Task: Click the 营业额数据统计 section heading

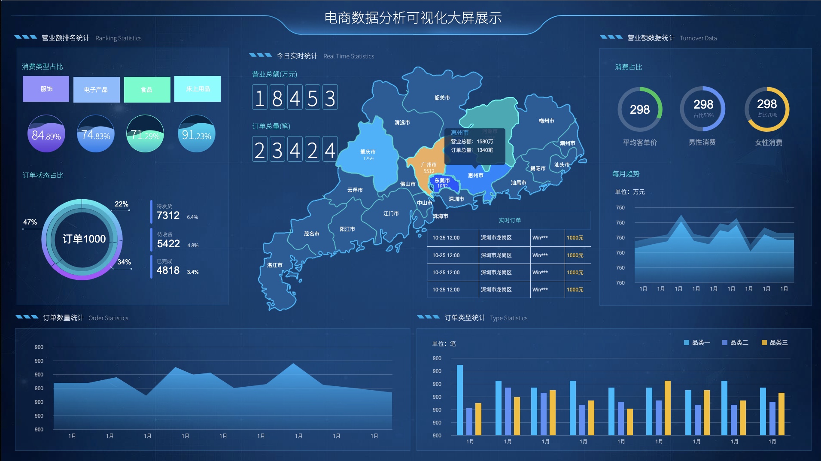Action: tap(651, 38)
